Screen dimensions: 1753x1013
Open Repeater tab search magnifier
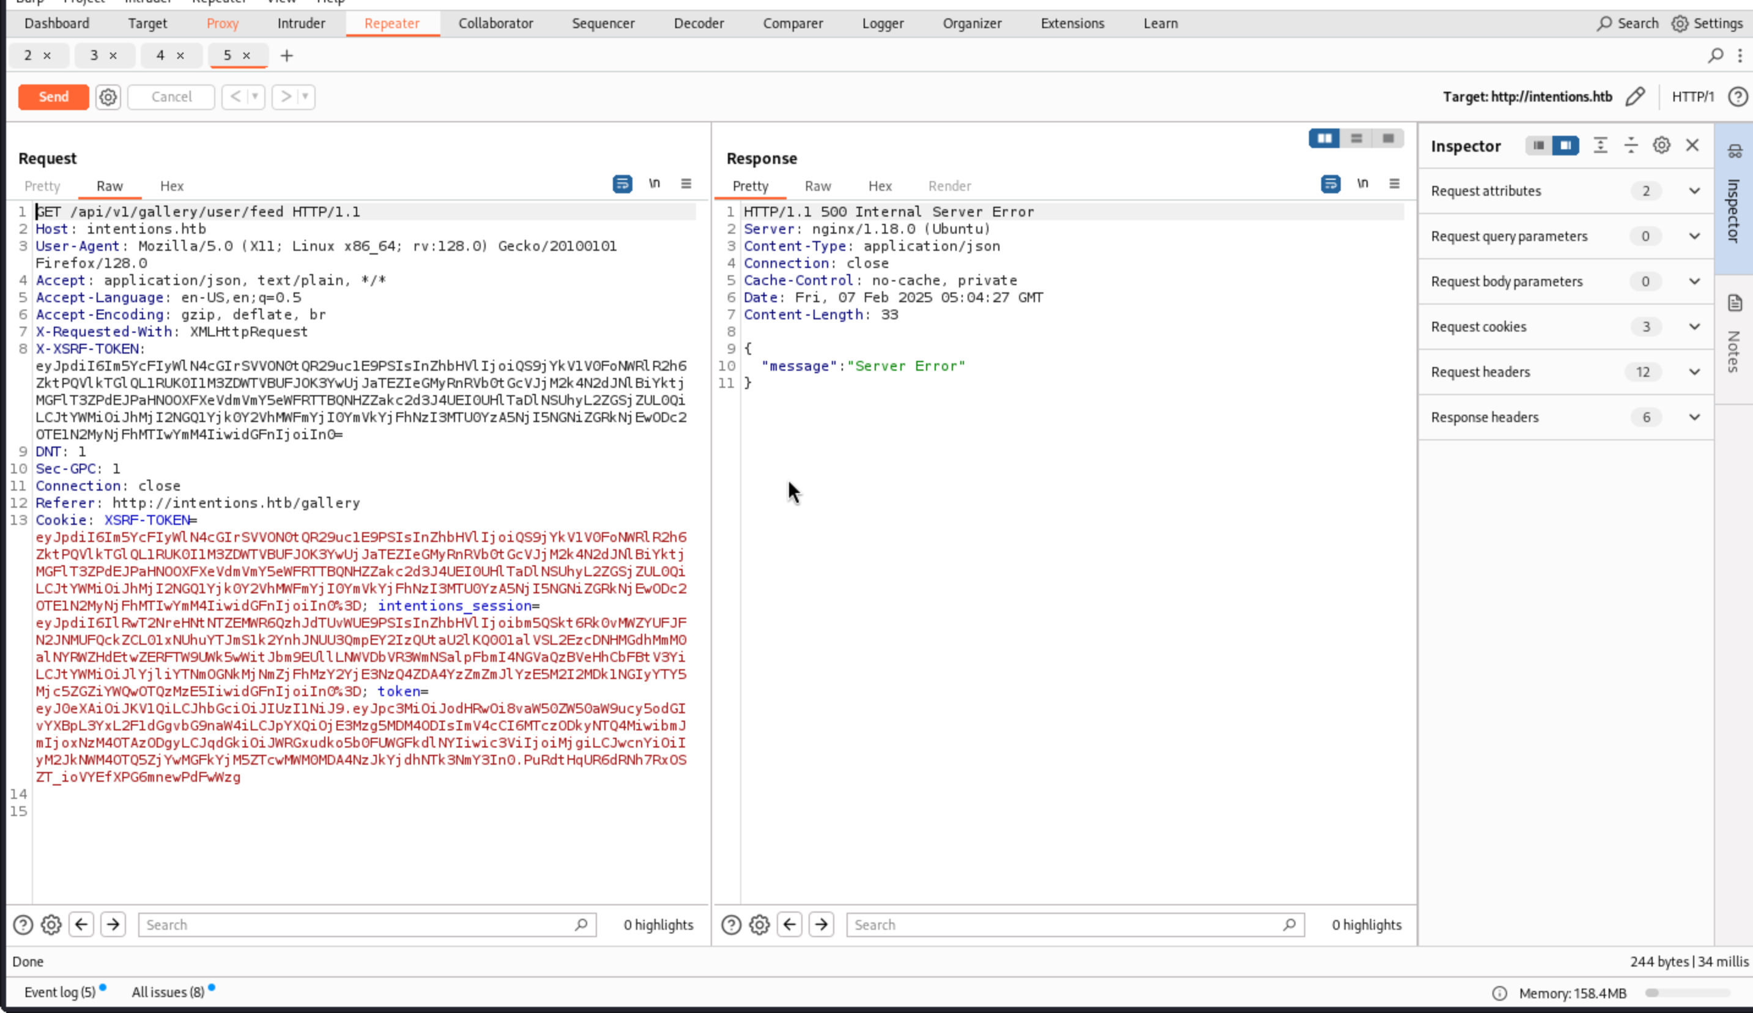(1716, 56)
